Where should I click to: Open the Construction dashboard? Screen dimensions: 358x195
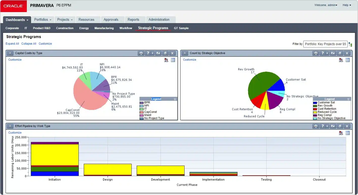[65, 28]
